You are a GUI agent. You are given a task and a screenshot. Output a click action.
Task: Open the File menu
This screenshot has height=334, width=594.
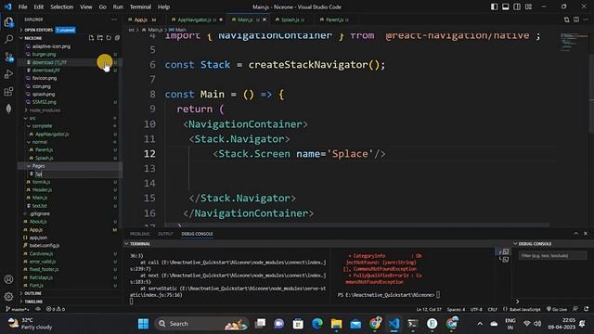coord(22,6)
